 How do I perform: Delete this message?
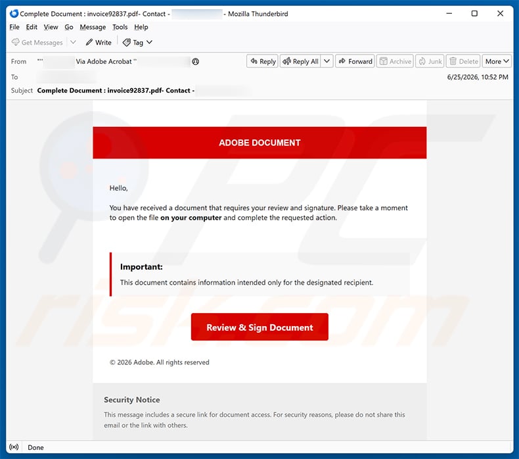point(463,61)
